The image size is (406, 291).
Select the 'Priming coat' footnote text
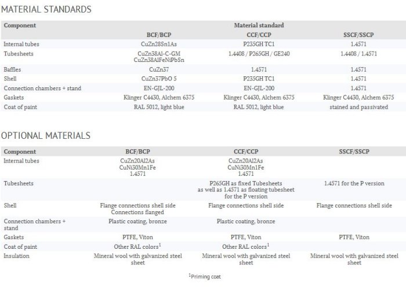pos(204,277)
